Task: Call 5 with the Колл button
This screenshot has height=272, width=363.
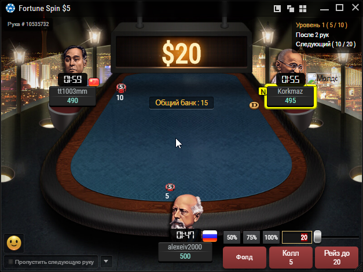Action: pos(291,257)
